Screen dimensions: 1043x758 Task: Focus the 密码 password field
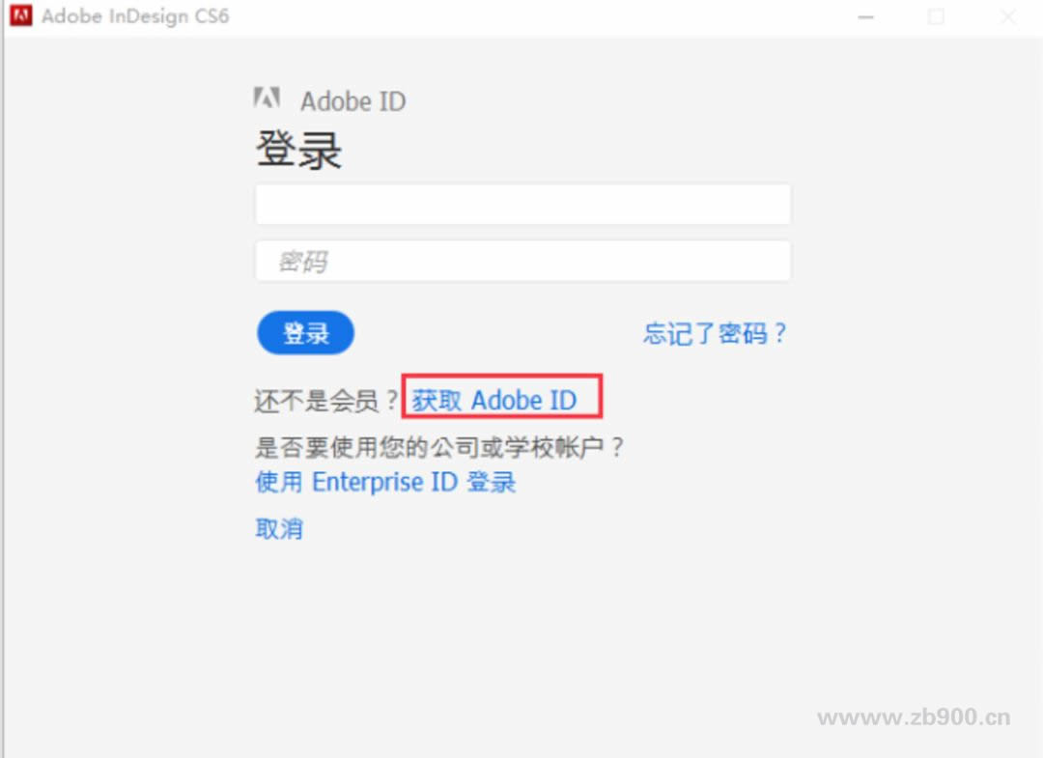pyautogui.click(x=523, y=261)
